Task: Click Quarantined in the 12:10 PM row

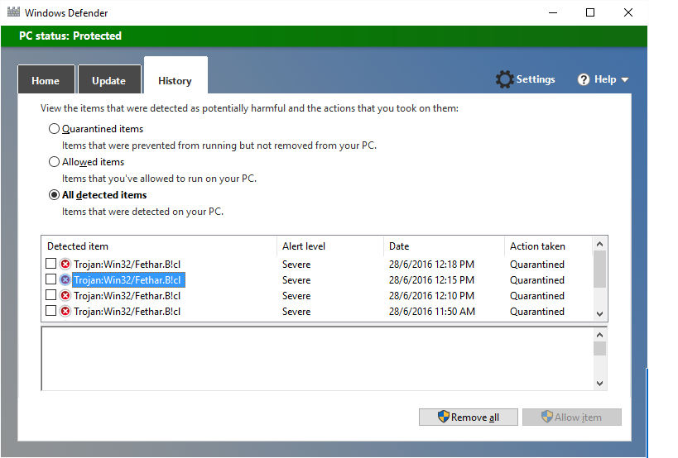Action: click(x=537, y=296)
